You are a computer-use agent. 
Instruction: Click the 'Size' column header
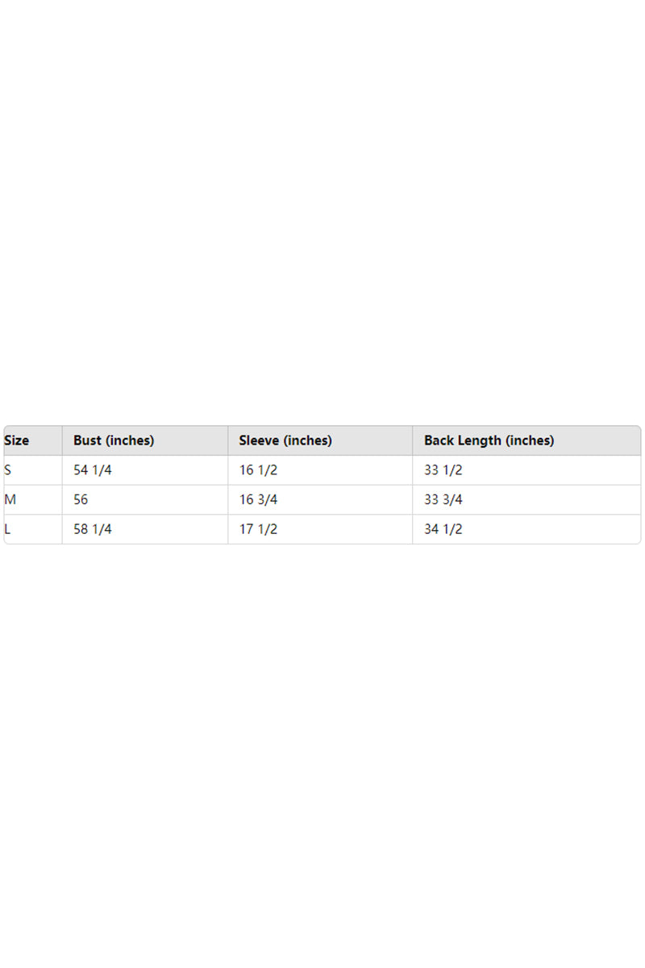(x=17, y=440)
